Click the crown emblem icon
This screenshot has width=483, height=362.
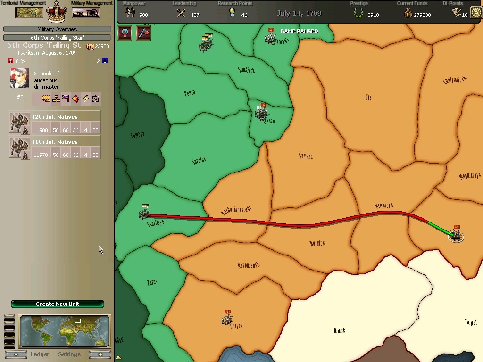pos(57,12)
